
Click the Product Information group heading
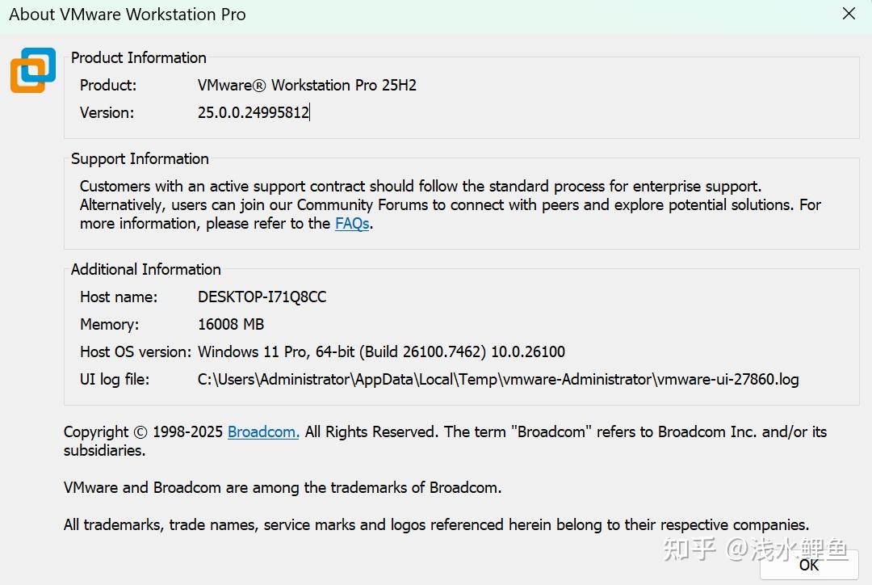pos(139,58)
